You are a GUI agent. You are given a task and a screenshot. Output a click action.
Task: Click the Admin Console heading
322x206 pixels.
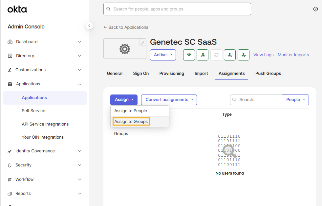pyautogui.click(x=26, y=26)
